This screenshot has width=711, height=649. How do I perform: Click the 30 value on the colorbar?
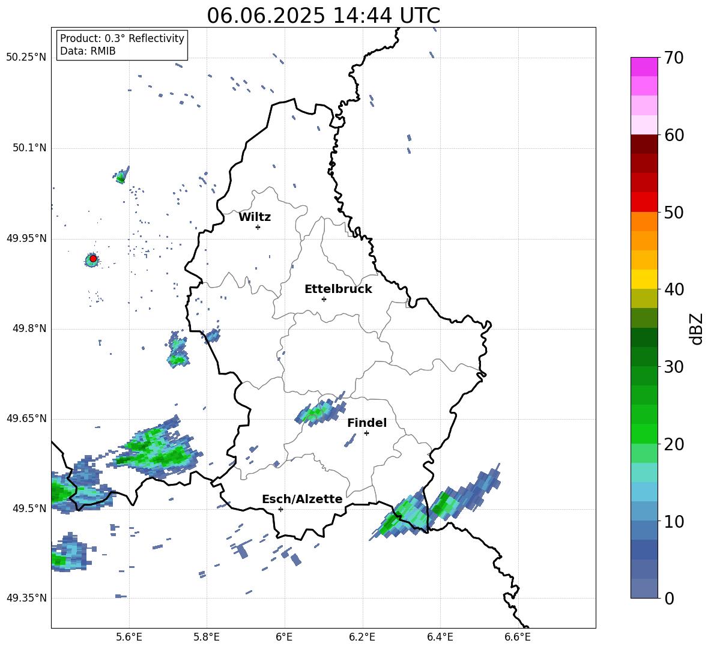pyautogui.click(x=674, y=367)
